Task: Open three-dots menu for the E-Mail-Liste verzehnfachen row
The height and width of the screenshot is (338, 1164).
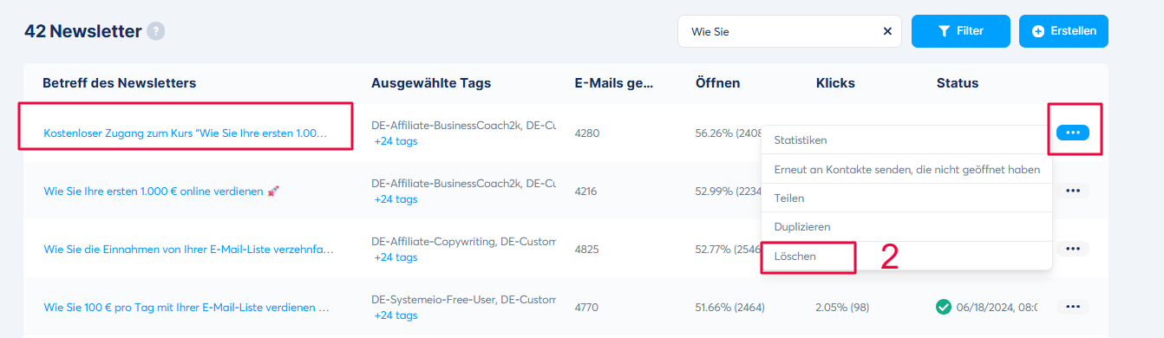Action: 1073,249
